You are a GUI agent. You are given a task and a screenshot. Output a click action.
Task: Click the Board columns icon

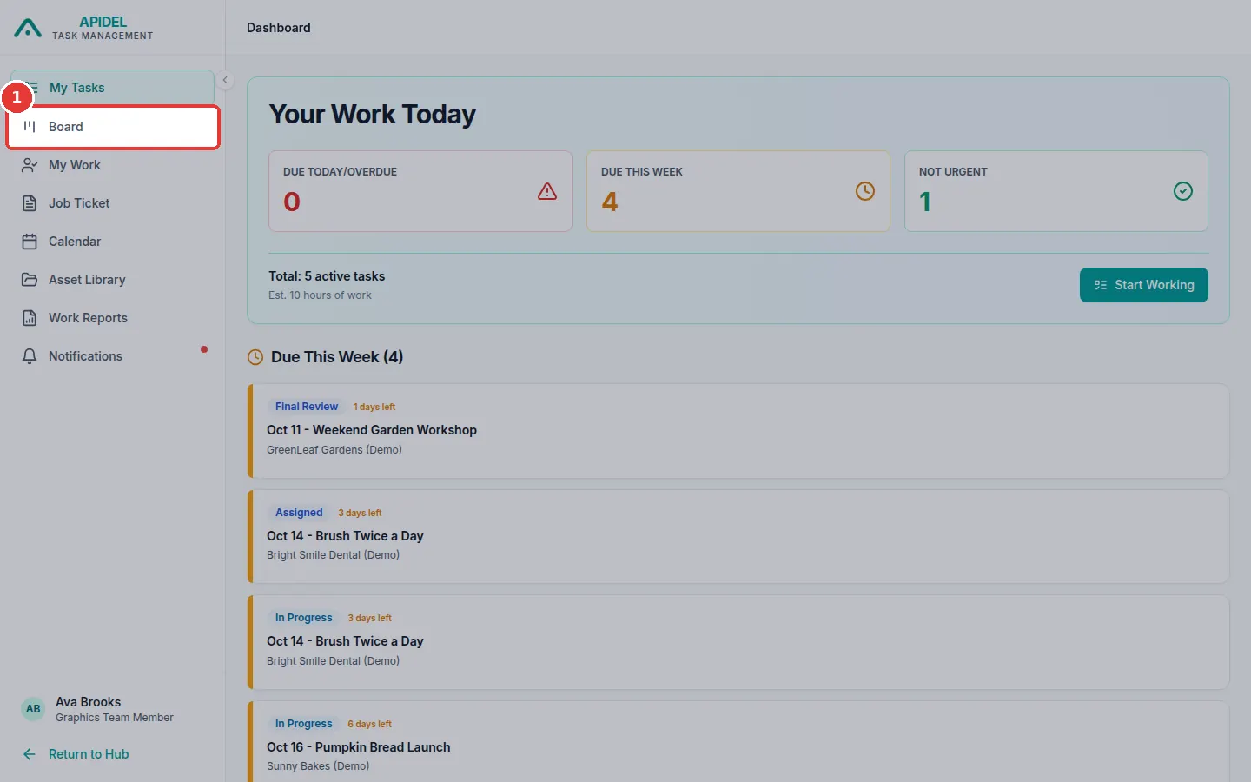point(30,127)
